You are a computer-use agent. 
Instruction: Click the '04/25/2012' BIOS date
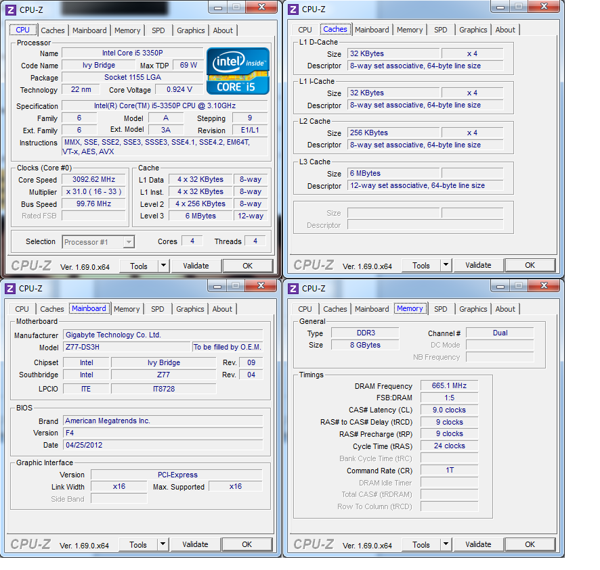click(x=163, y=445)
